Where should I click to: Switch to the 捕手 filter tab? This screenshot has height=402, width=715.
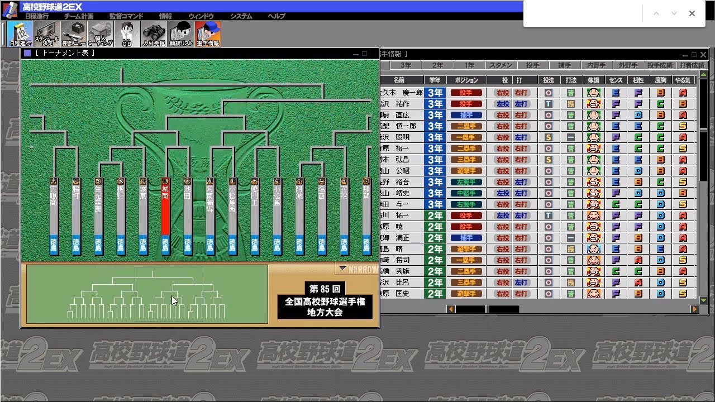[565, 65]
